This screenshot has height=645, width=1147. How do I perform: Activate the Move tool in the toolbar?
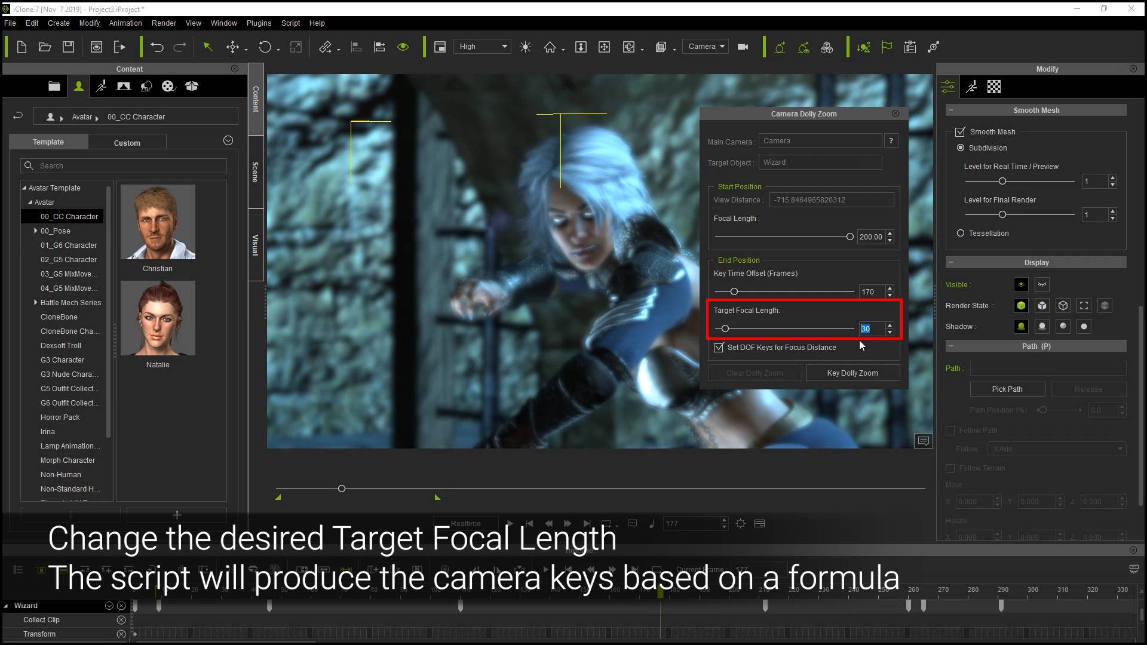pyautogui.click(x=233, y=47)
